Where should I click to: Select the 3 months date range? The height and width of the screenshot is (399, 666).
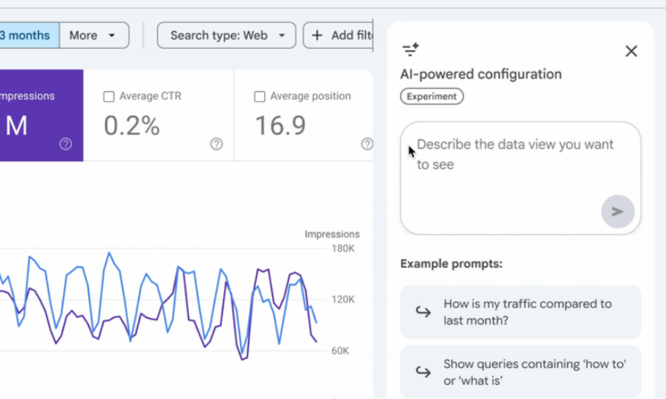click(x=27, y=35)
